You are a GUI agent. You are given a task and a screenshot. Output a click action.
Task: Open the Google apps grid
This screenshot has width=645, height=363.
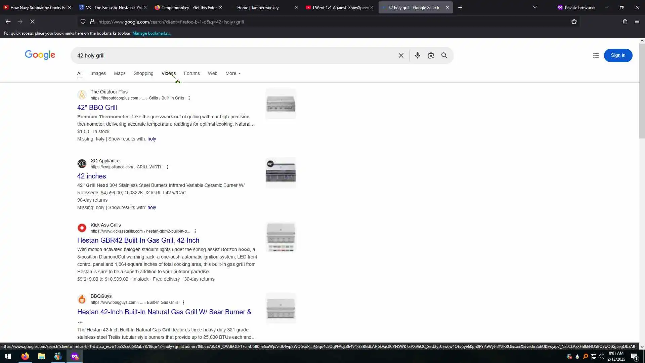coord(596,55)
